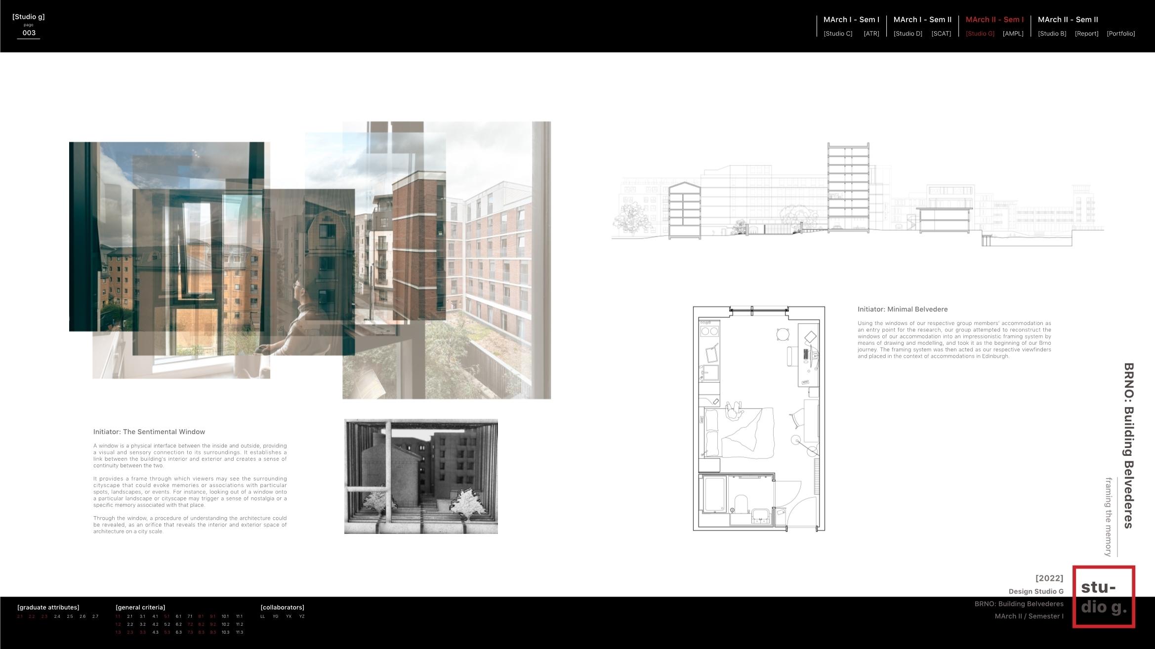Go to the [ATR] page
The image size is (1155, 649).
click(871, 34)
